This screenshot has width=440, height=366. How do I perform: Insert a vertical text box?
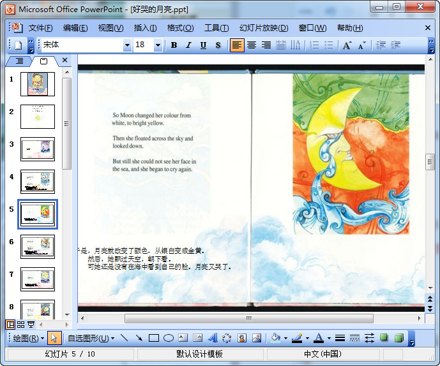coord(198,338)
